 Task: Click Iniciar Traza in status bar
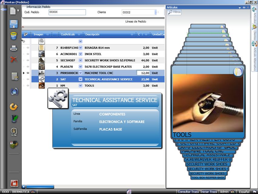coord(209,192)
